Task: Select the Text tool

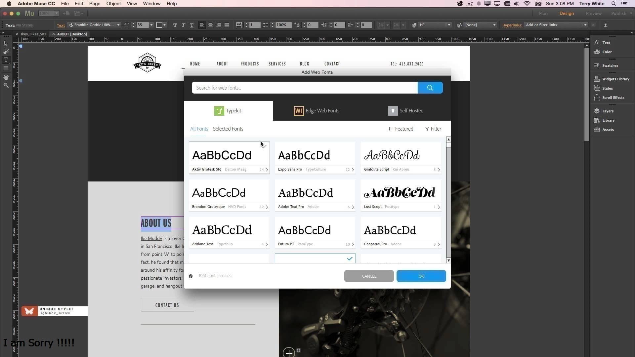Action: 6,60
